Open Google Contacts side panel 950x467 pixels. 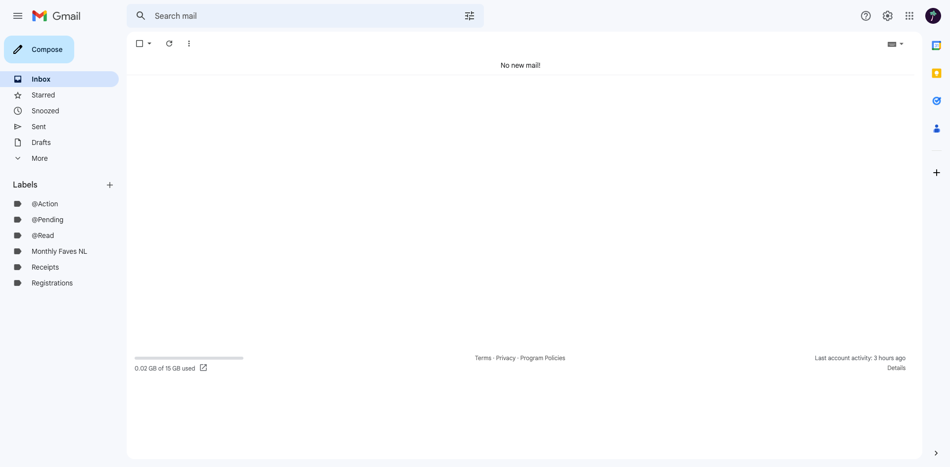(937, 129)
